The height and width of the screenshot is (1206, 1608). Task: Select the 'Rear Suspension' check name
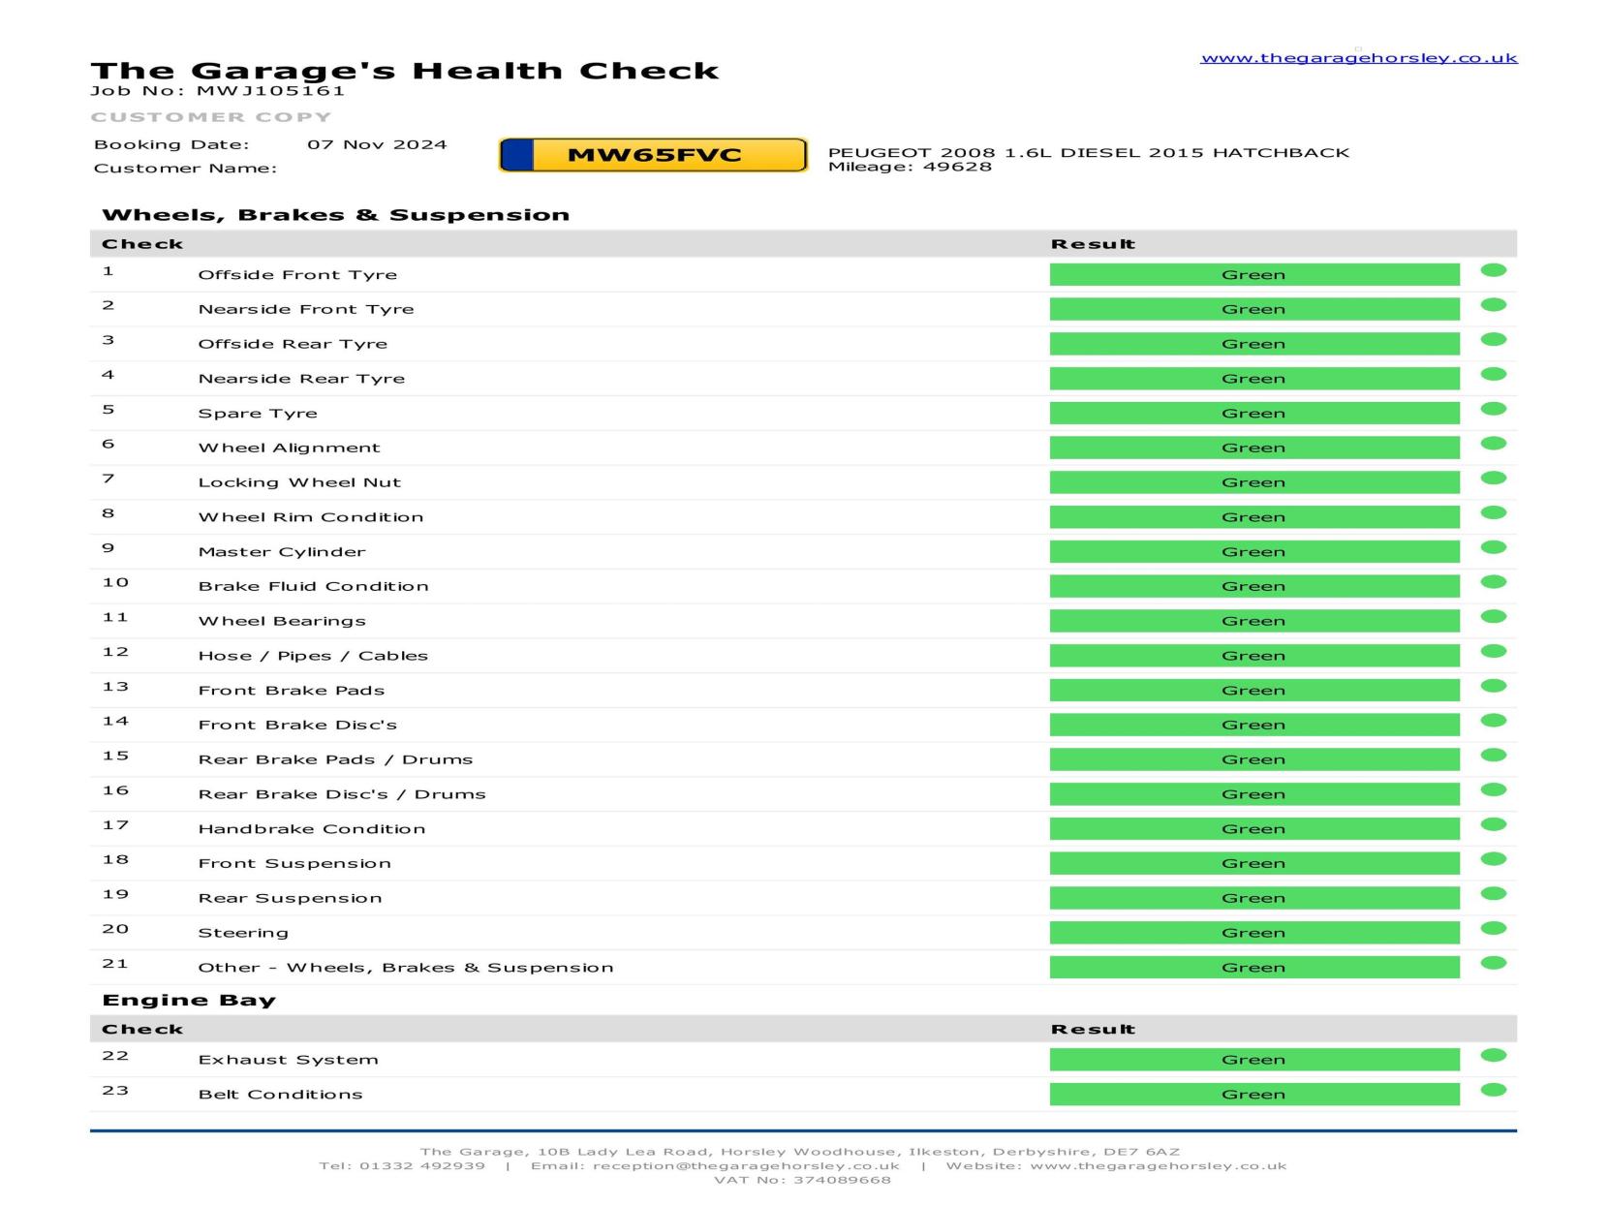290,899
